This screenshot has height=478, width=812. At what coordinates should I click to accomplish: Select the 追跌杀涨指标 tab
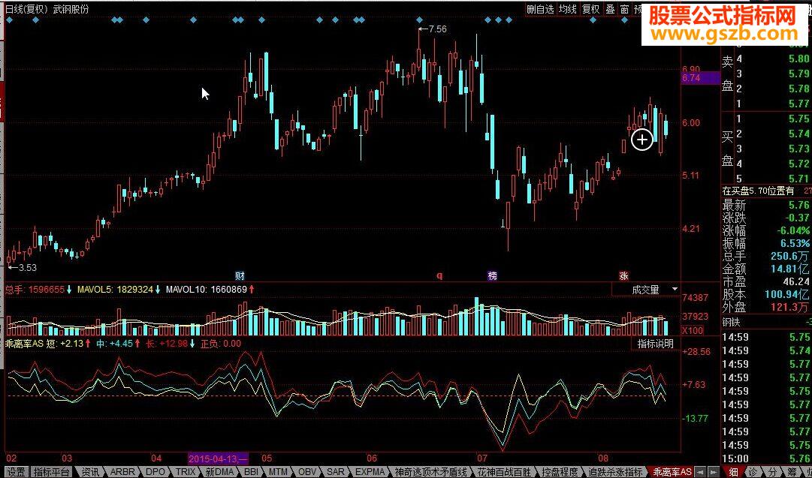[615, 472]
